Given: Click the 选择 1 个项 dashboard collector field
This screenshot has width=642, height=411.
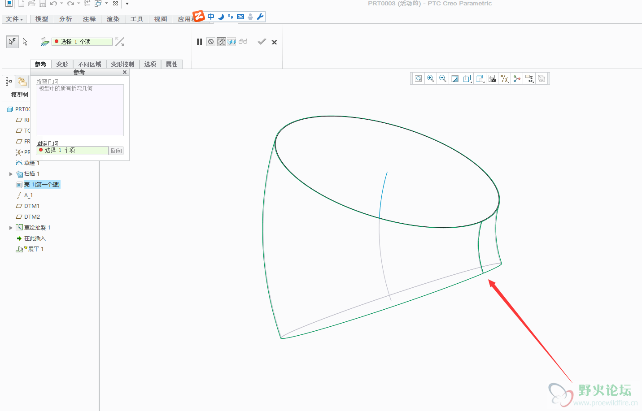Looking at the screenshot, I should tap(82, 42).
